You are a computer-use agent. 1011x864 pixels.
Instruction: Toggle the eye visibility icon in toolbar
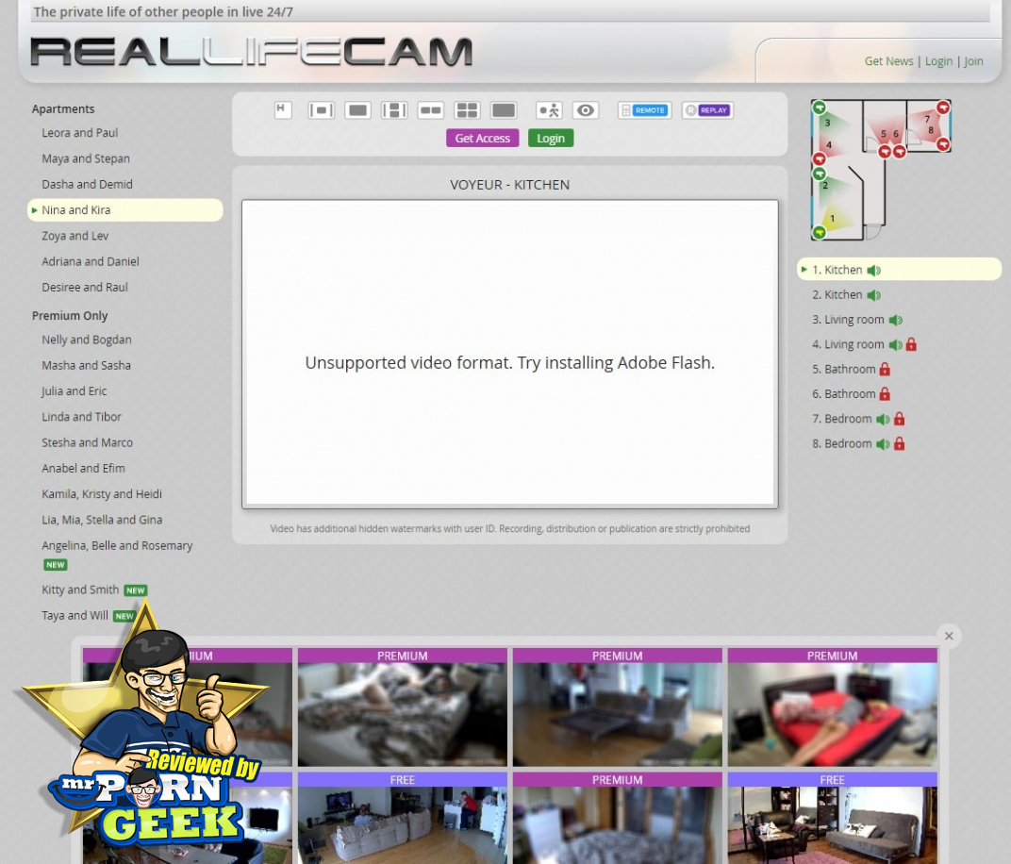[586, 110]
